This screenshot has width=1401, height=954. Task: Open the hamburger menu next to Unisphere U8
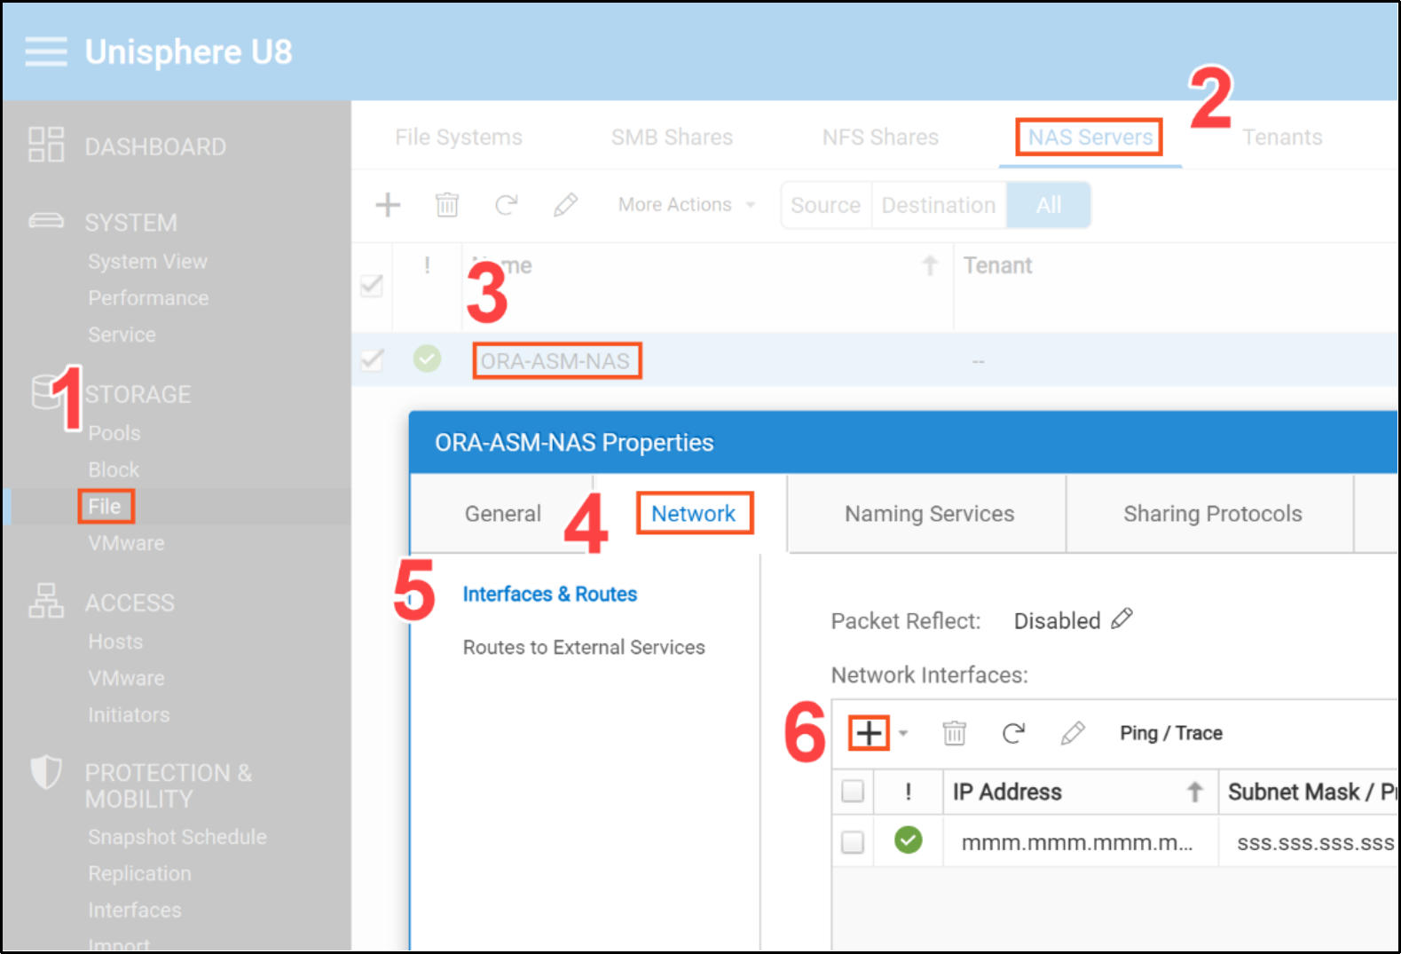[46, 52]
